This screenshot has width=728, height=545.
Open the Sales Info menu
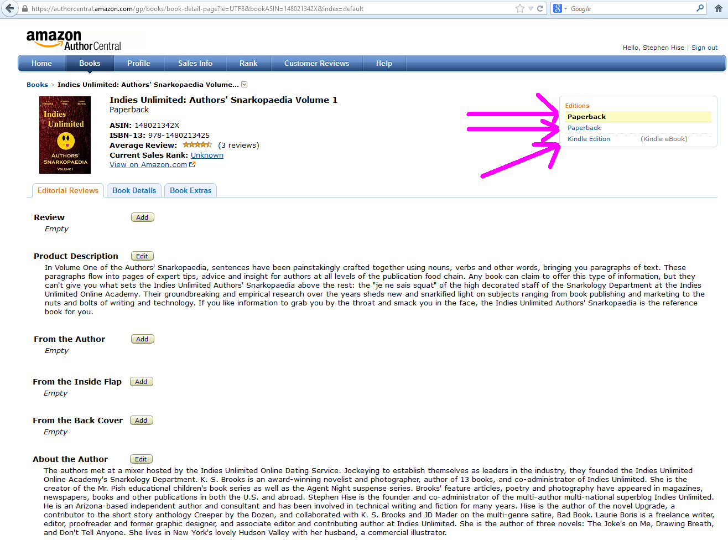[195, 63]
